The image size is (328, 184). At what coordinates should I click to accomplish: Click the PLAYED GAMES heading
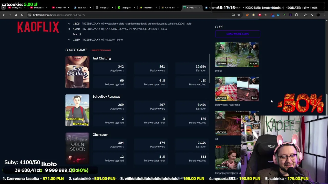coord(76,50)
